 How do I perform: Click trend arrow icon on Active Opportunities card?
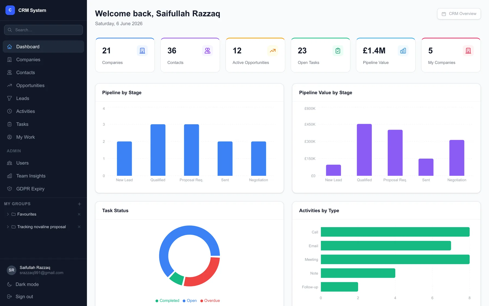(272, 51)
